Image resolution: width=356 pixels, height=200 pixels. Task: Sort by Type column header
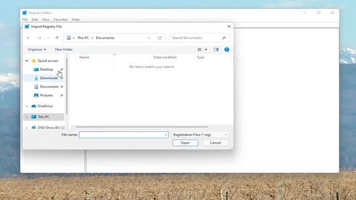[x=201, y=57]
